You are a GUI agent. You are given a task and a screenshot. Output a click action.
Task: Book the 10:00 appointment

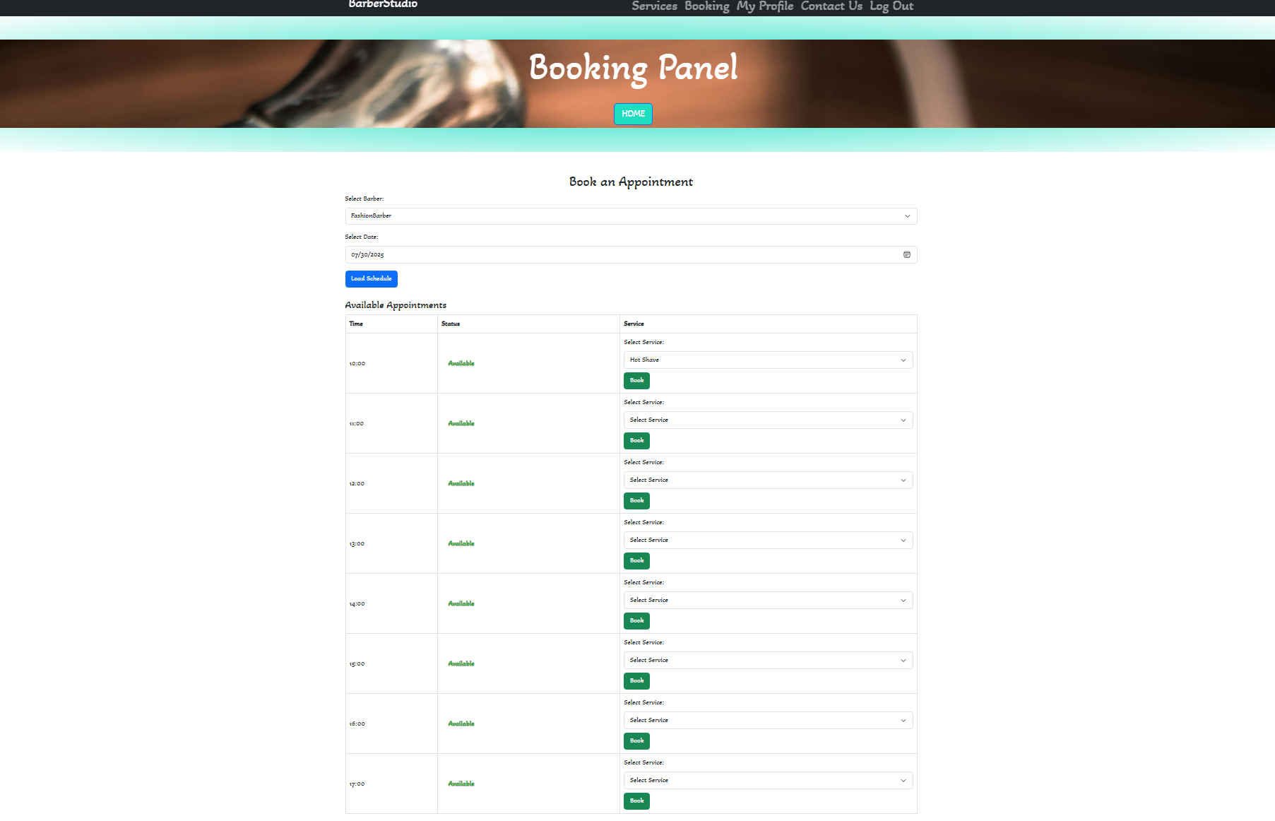636,381
